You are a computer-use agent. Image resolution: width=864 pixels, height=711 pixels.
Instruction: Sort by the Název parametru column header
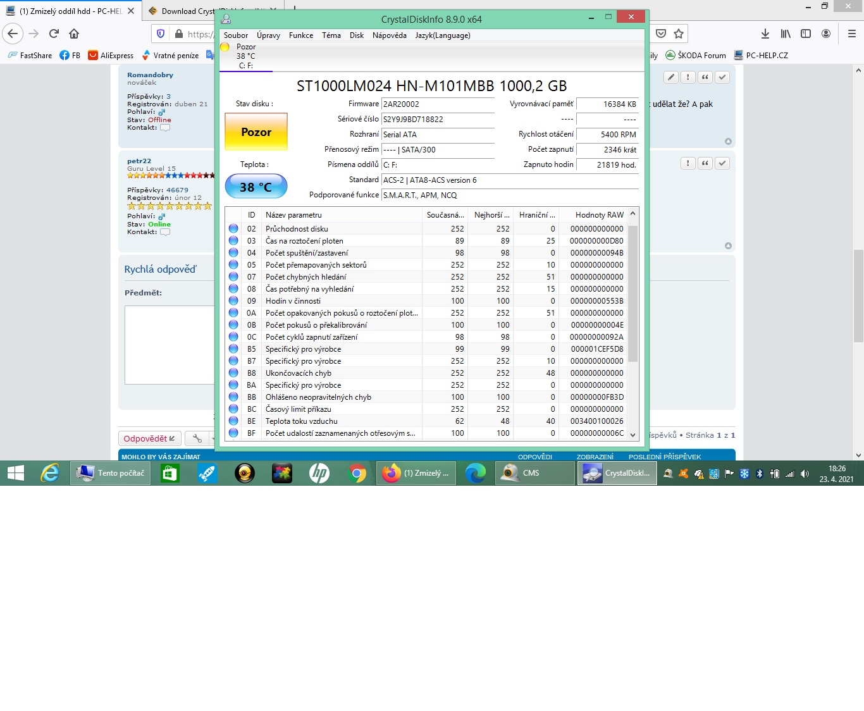(342, 215)
